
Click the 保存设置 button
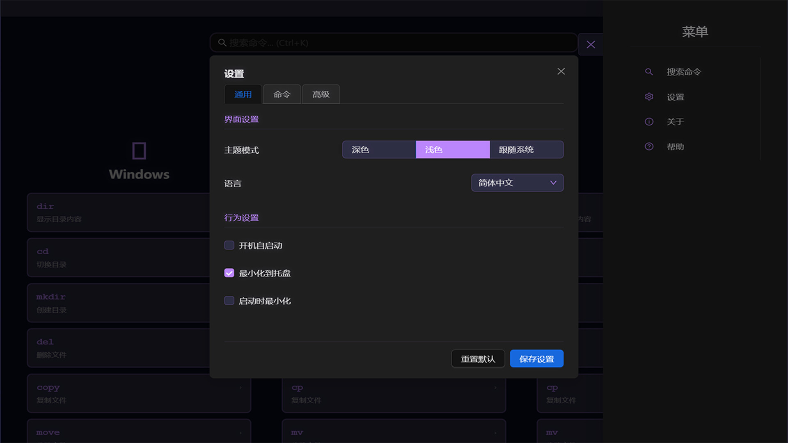tap(536, 359)
